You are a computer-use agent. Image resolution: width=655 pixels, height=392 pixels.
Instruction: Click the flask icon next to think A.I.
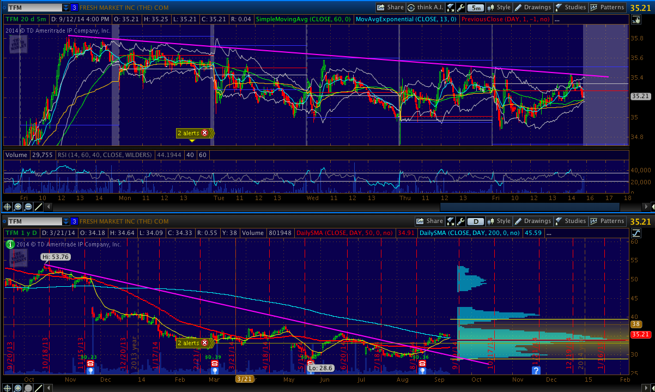point(450,8)
